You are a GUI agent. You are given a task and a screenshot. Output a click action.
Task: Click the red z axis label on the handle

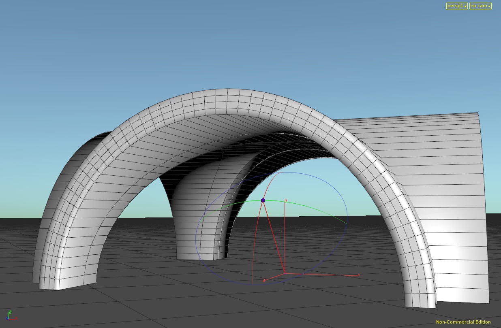(264, 280)
